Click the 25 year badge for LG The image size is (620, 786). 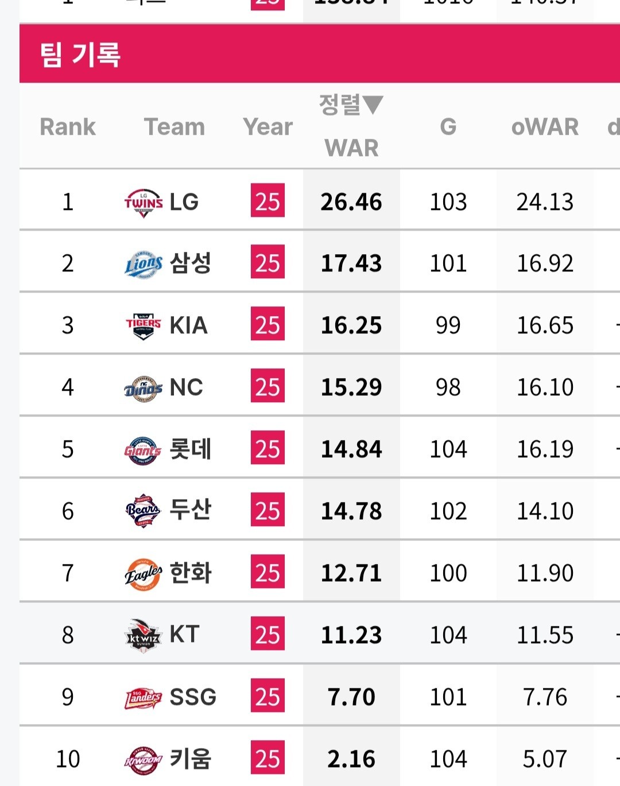268,200
